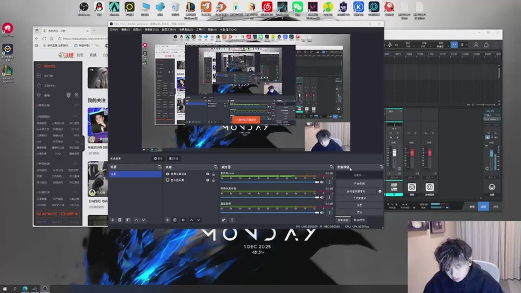Click the start recording button in OBS controls

coord(359,184)
